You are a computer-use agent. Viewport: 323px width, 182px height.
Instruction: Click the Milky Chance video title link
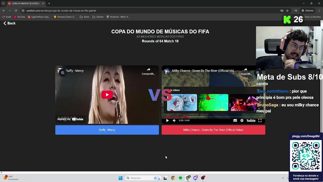pos(204,71)
